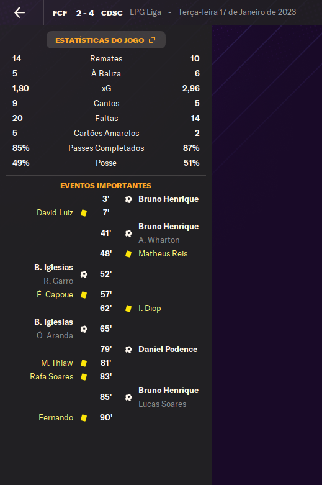Open B. Iglesias profile at 65'
The width and height of the screenshot is (322, 485).
(53, 322)
